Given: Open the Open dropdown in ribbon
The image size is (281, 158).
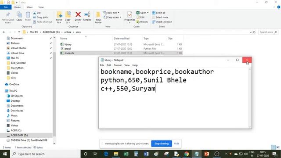Looking at the screenshot, I should tap(142, 13).
